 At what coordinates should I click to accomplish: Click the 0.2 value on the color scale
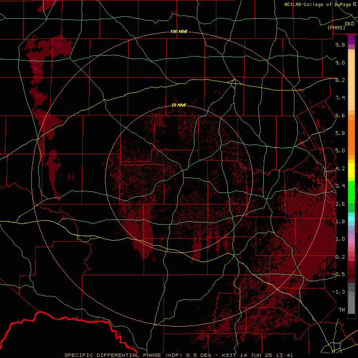[340, 257]
